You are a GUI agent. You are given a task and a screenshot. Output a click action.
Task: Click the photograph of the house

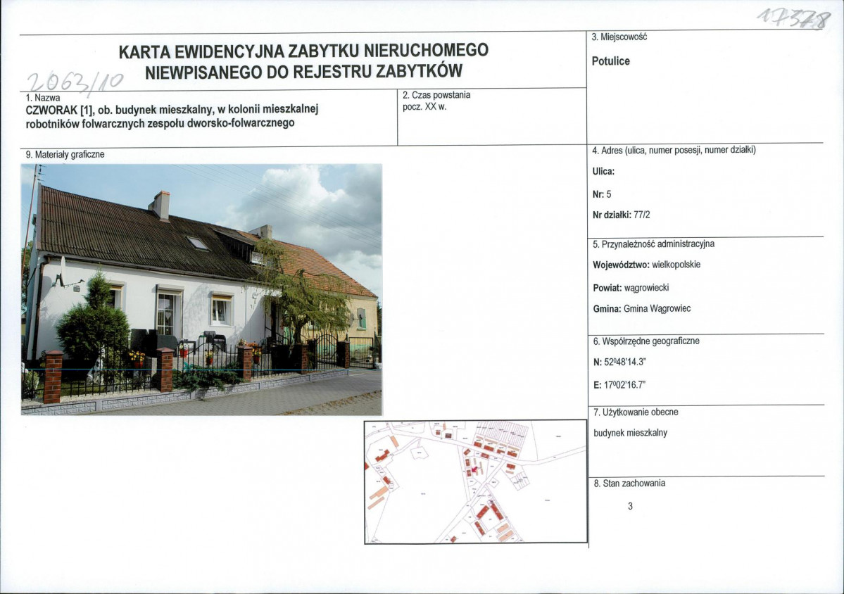[201, 289]
